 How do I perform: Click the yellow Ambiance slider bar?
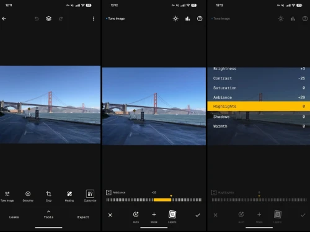pos(162,200)
